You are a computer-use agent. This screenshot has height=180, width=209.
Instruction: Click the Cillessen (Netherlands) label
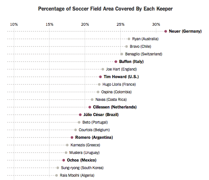[x=115, y=107]
